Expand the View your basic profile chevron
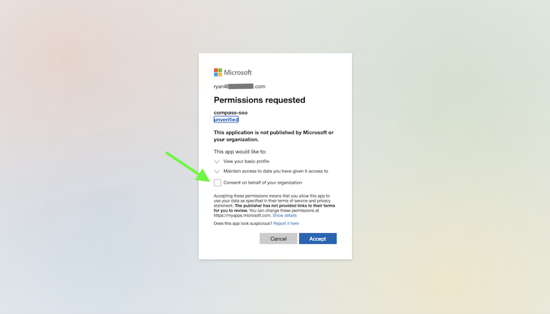Screen dimensions: 550x314 [217, 162]
